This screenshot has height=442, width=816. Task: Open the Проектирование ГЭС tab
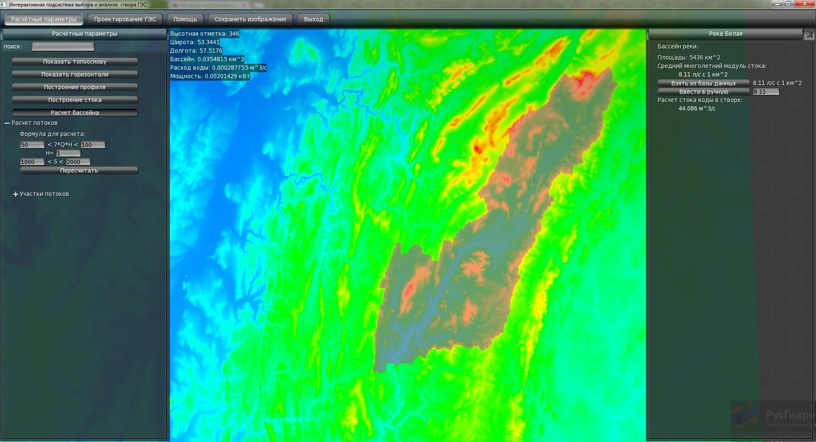125,19
